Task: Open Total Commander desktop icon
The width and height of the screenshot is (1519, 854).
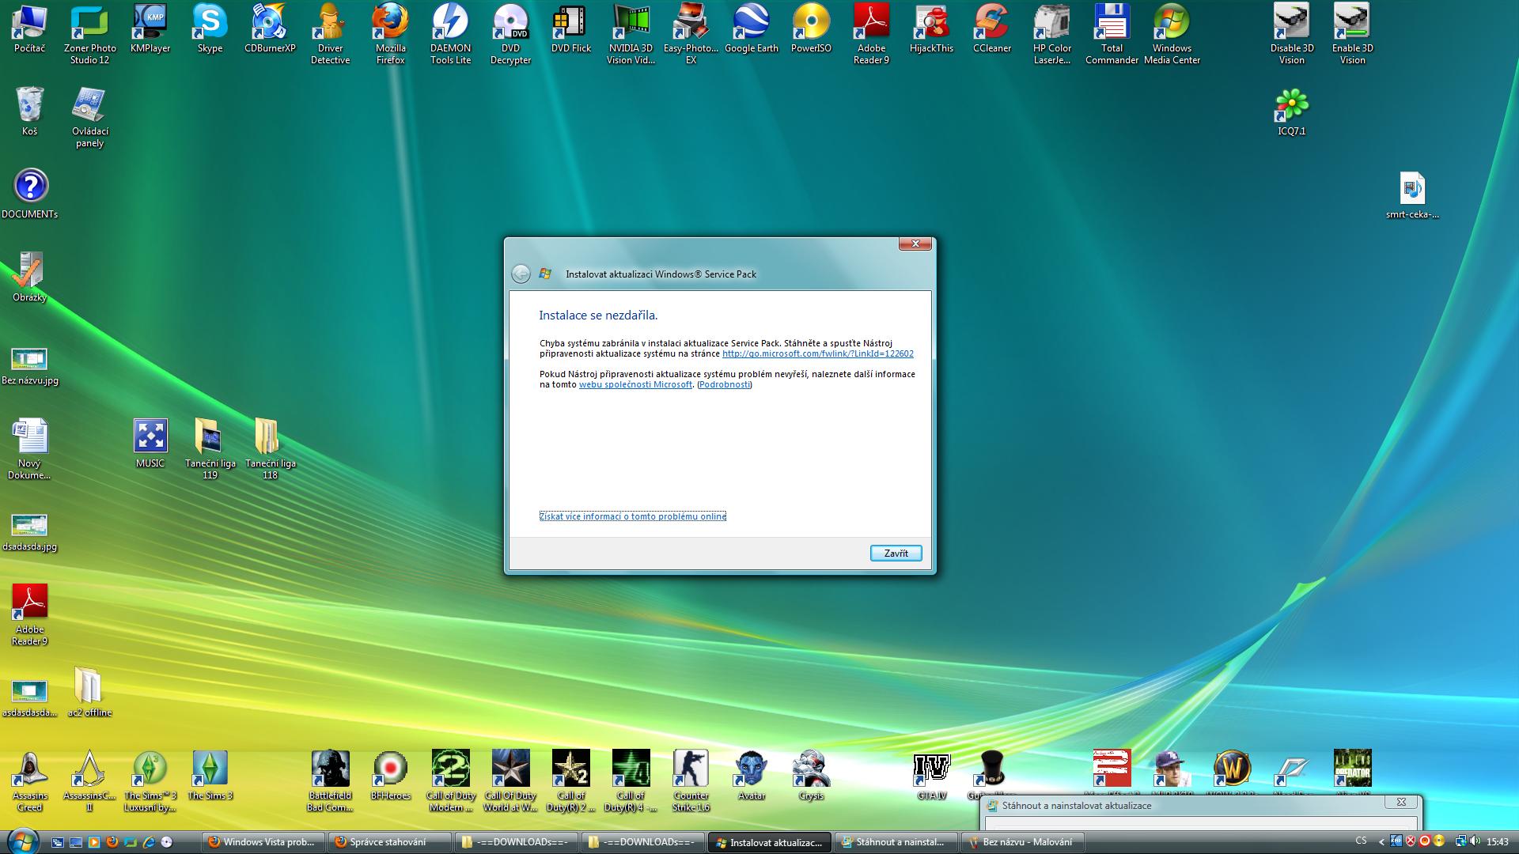Action: point(1112,24)
